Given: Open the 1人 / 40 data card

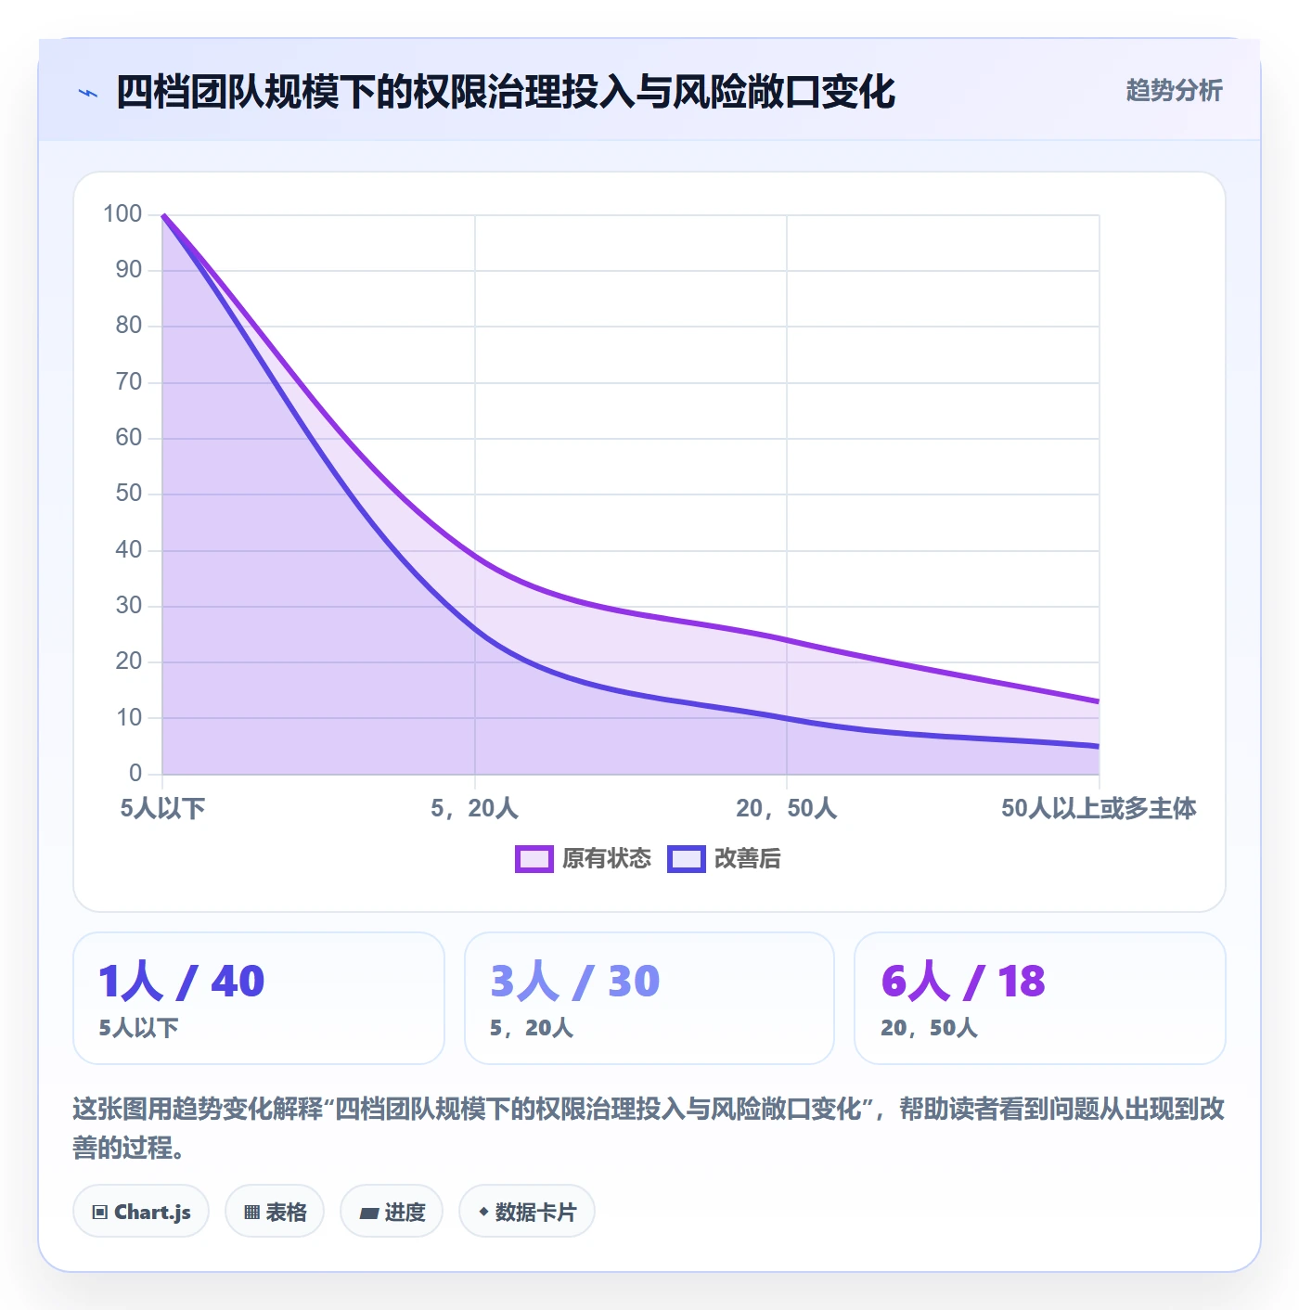Looking at the screenshot, I should pyautogui.click(x=259, y=998).
